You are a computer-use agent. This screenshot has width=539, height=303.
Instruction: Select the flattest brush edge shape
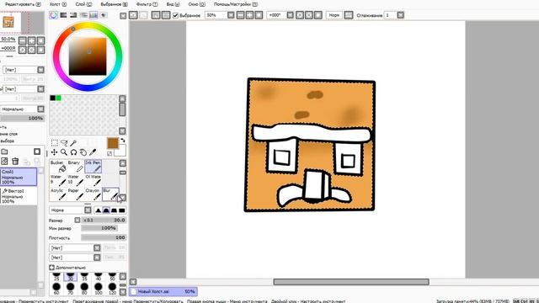(121, 210)
